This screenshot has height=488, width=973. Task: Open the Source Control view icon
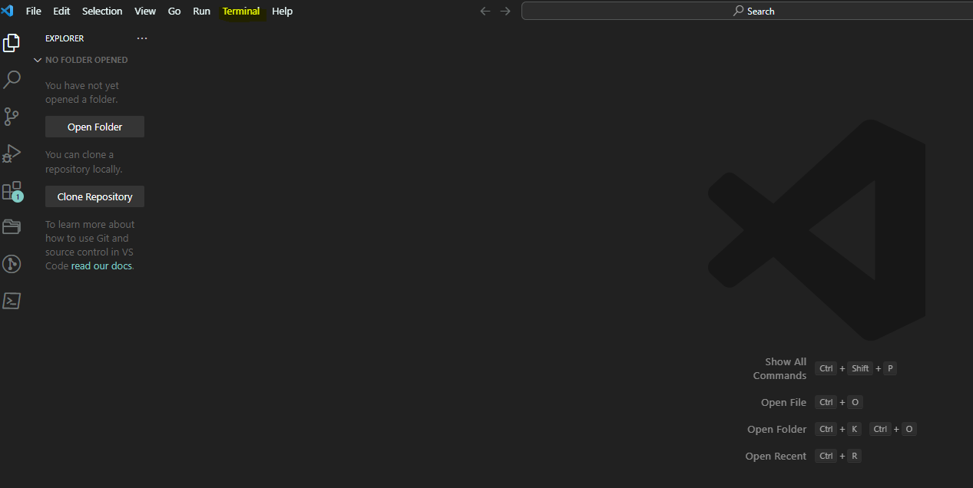click(12, 117)
